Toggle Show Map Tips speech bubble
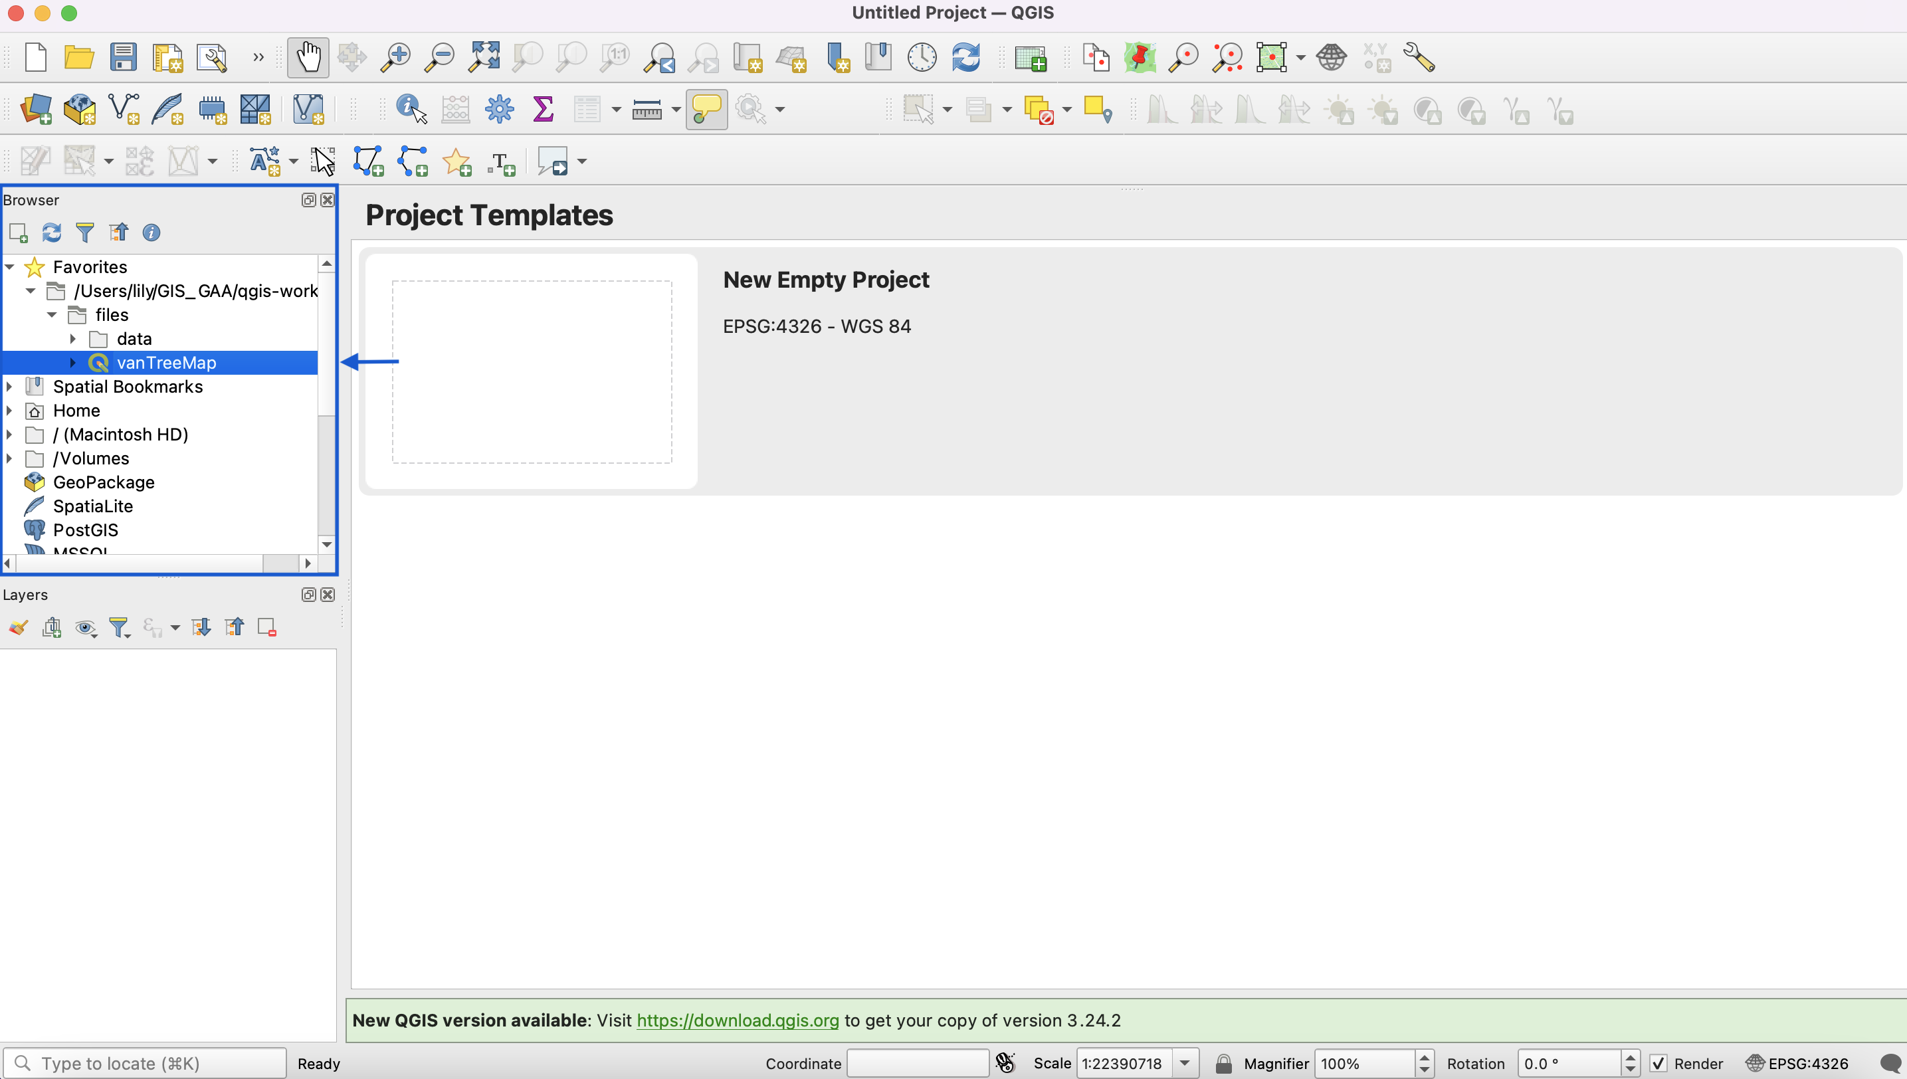Viewport: 1907px width, 1079px height. 706,109
